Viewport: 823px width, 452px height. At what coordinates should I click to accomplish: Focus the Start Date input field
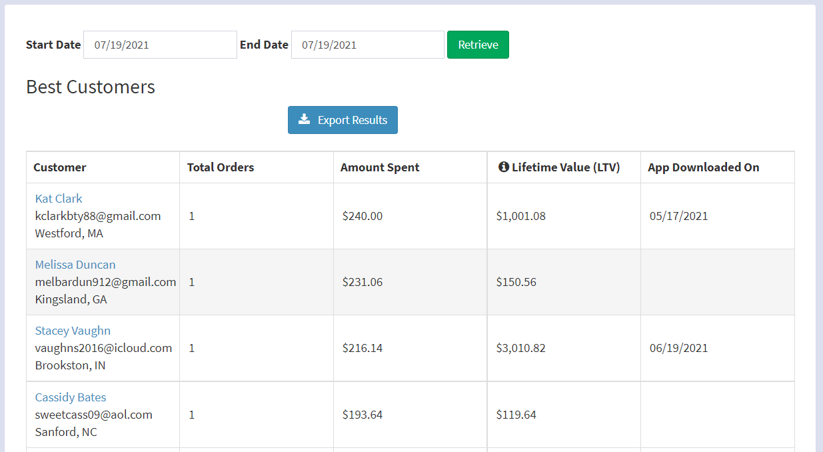[160, 45]
